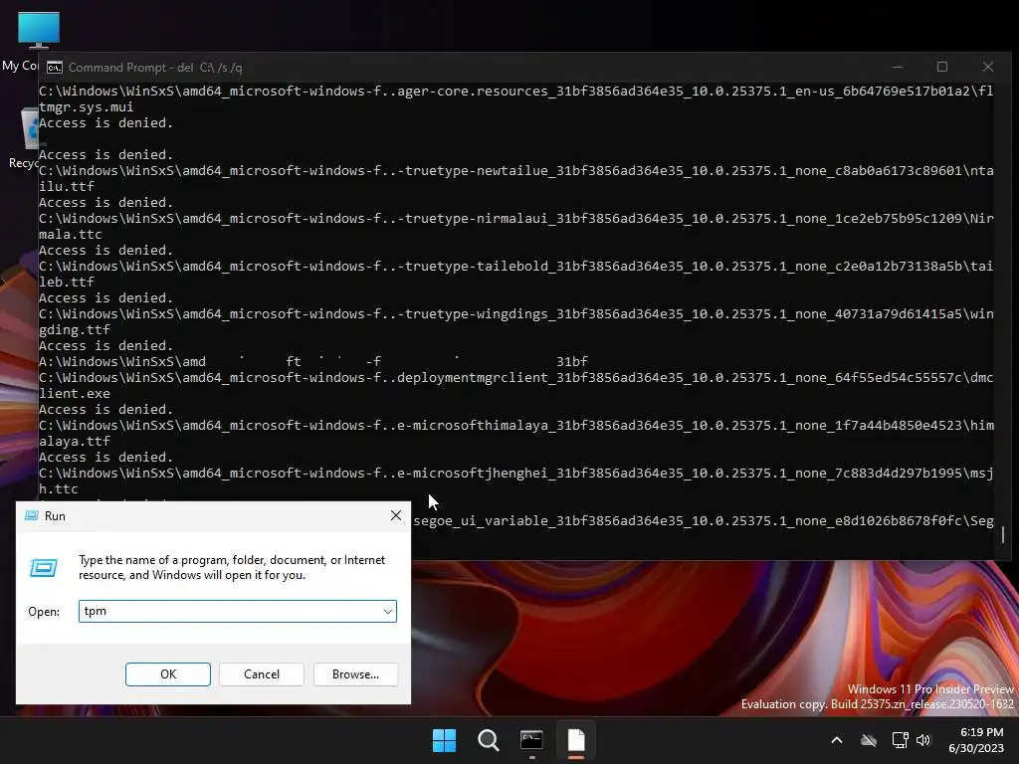Show hidden system tray icons
This screenshot has width=1019, height=764.
837,740
